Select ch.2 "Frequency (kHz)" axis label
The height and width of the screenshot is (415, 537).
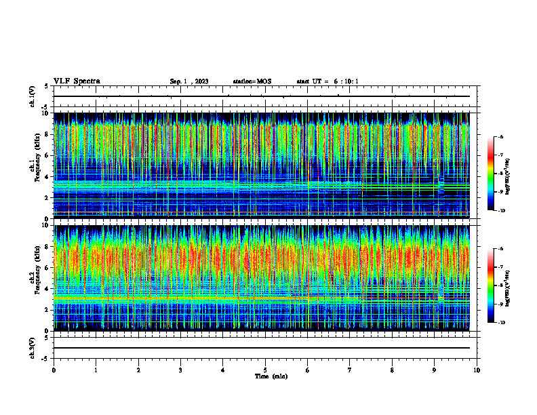click(37, 269)
